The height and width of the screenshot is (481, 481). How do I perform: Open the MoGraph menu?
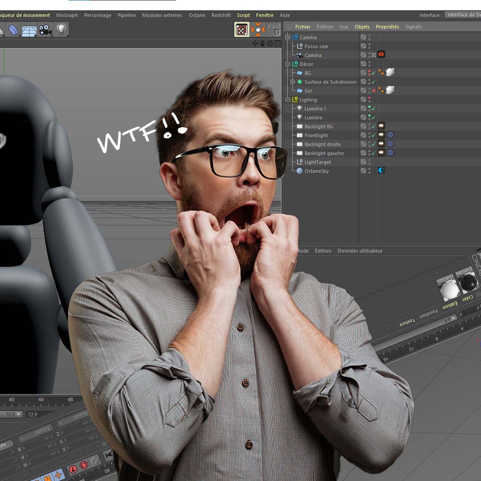tap(67, 15)
